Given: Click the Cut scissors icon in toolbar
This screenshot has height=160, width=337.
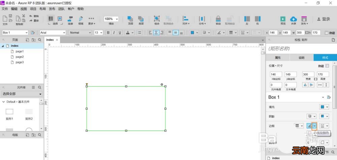Looking at the screenshot, I should pos(24,16).
